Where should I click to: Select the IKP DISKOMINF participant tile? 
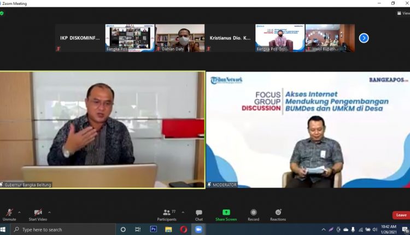tap(80, 38)
